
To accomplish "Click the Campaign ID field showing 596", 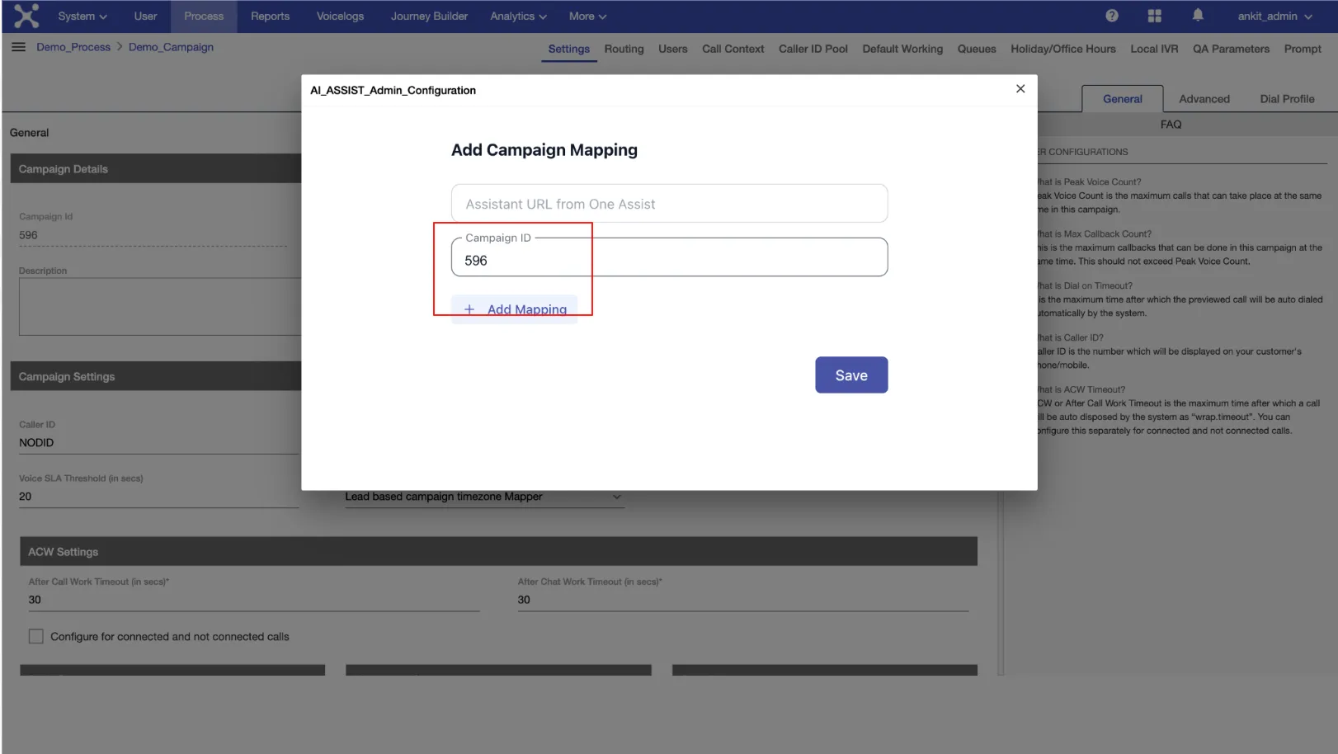I will pyautogui.click(x=669, y=257).
